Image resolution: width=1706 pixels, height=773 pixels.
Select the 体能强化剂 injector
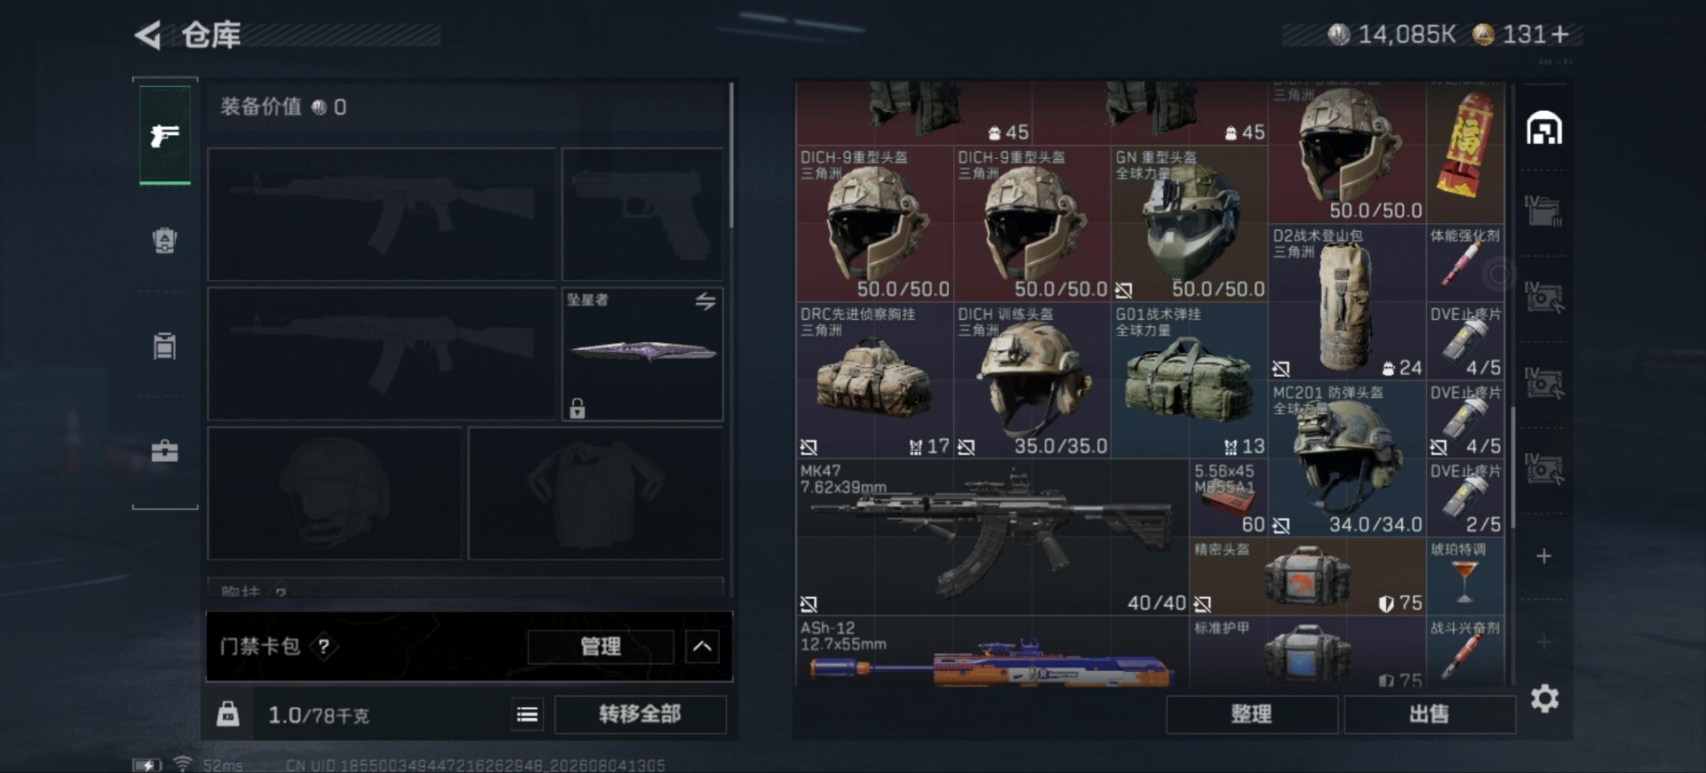coord(1465,263)
